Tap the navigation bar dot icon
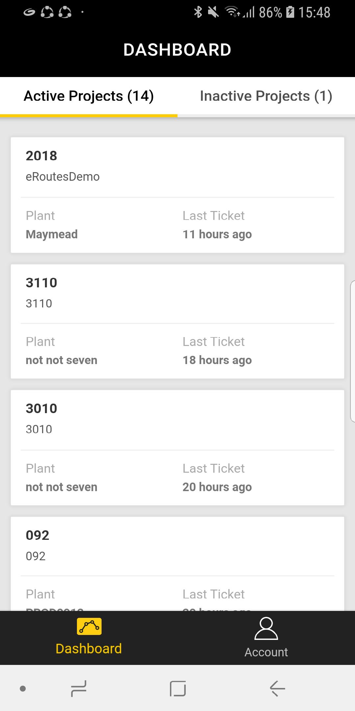 click(x=23, y=688)
